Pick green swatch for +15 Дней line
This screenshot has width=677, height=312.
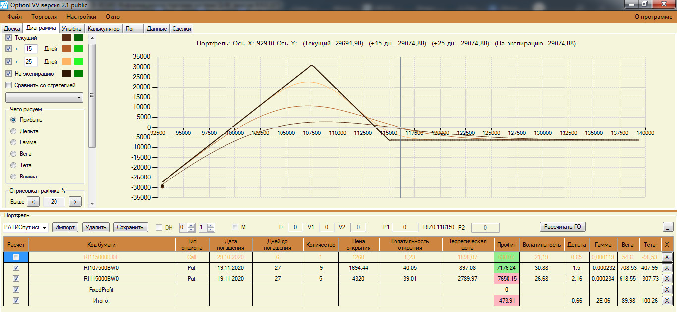tap(79, 49)
